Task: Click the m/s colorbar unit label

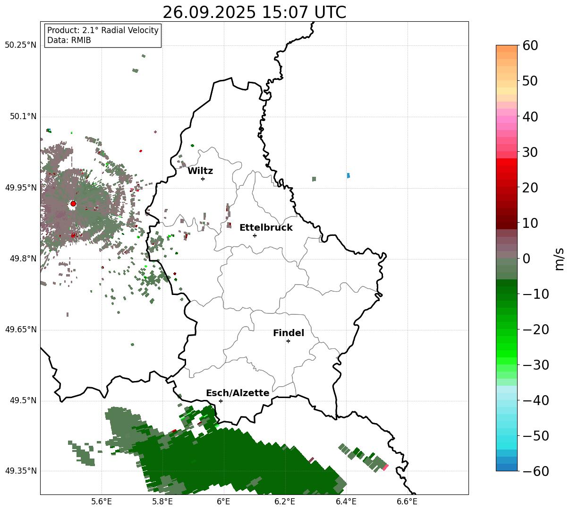Action: coord(559,258)
